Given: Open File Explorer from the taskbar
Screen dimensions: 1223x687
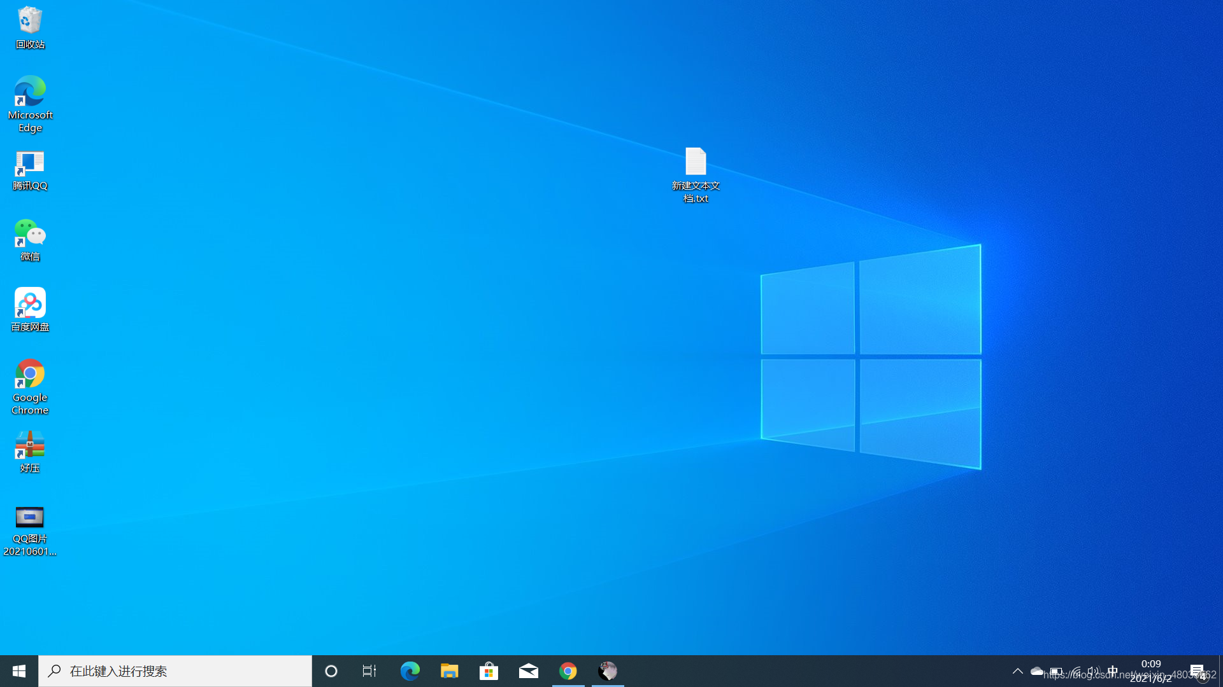Looking at the screenshot, I should [x=450, y=671].
